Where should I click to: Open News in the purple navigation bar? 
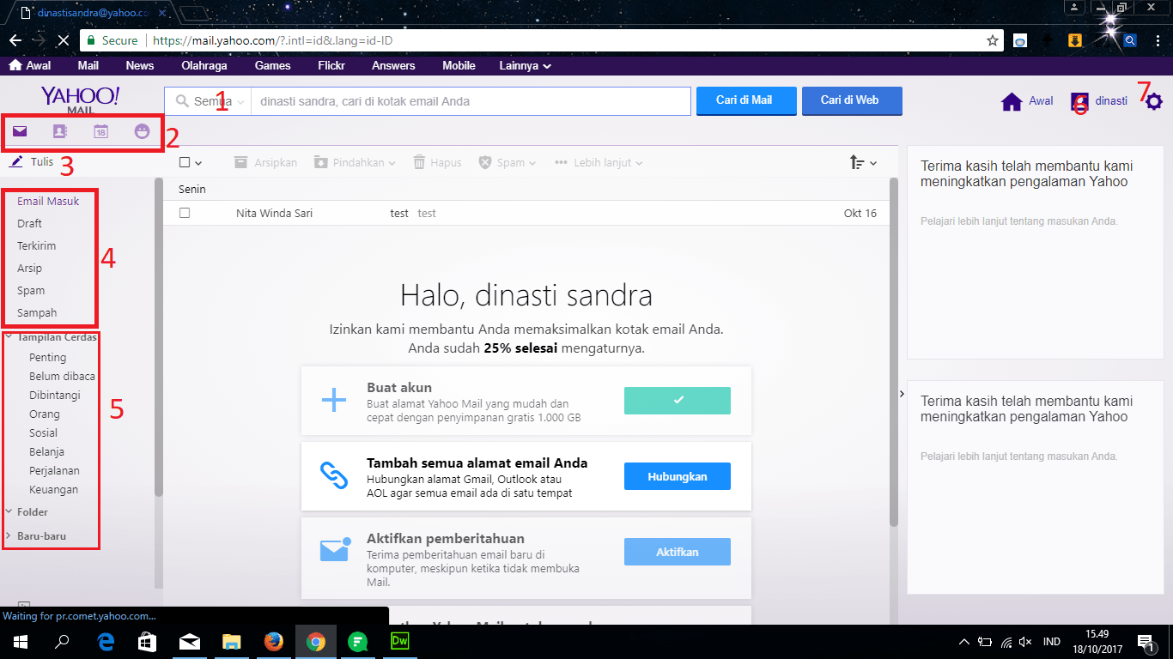point(140,65)
